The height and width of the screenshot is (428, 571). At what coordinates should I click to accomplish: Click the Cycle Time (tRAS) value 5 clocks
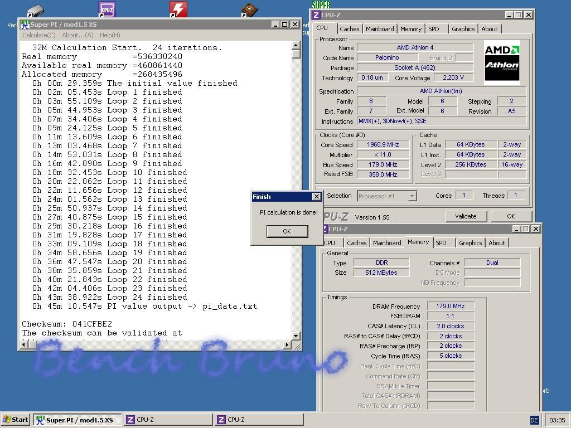(451, 356)
